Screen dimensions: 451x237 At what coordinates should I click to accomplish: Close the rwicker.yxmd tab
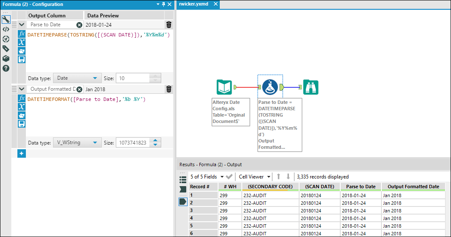click(x=216, y=4)
